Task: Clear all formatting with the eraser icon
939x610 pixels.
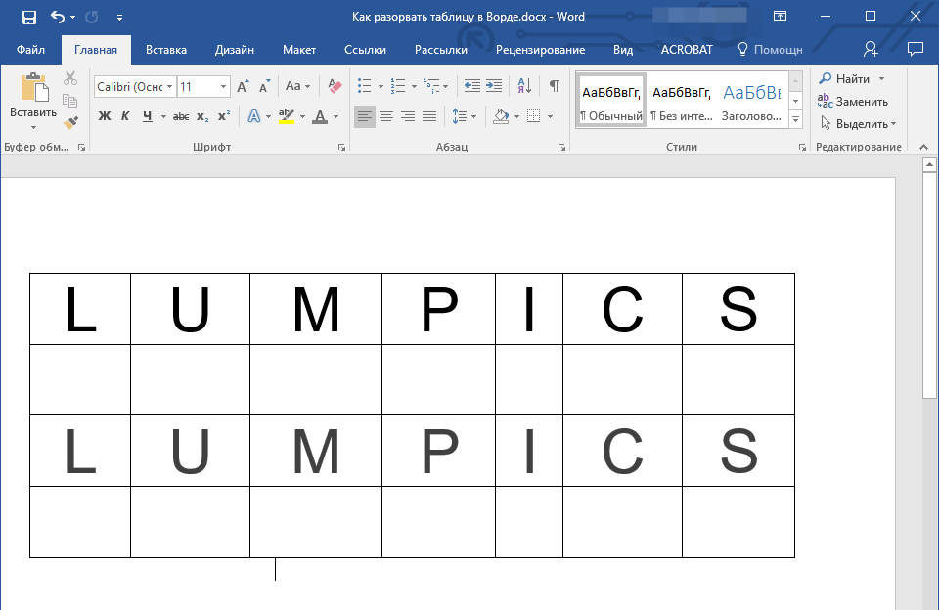Action: (x=335, y=86)
